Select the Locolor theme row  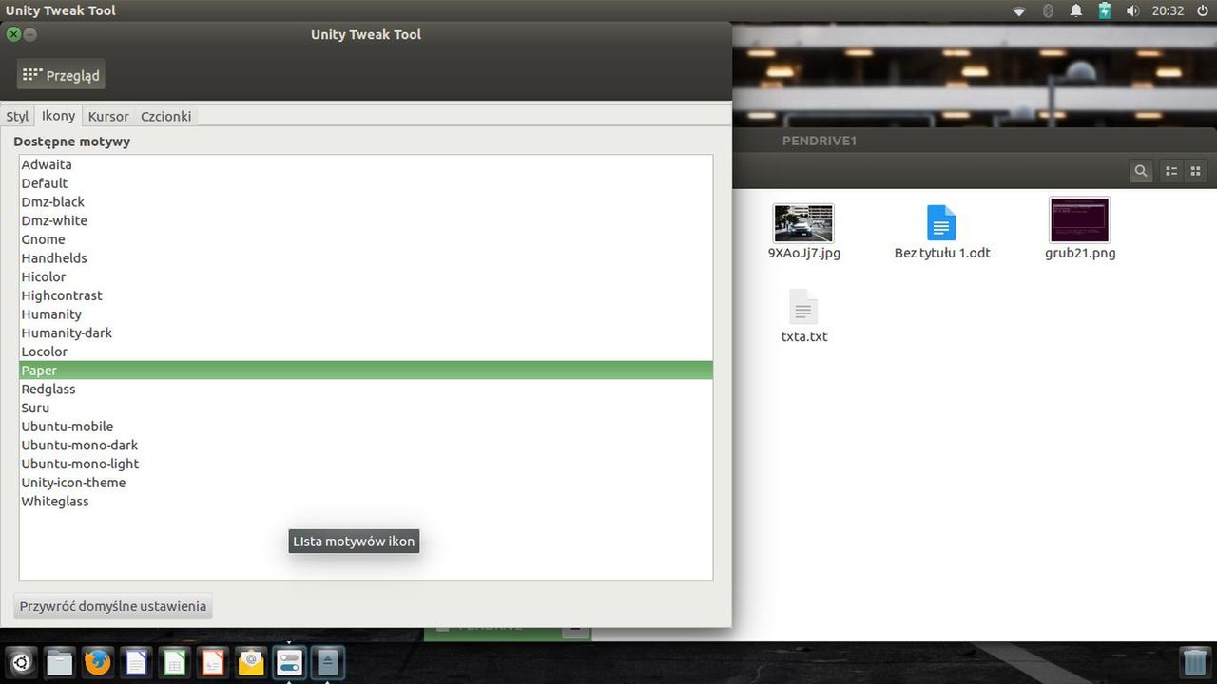pos(366,351)
